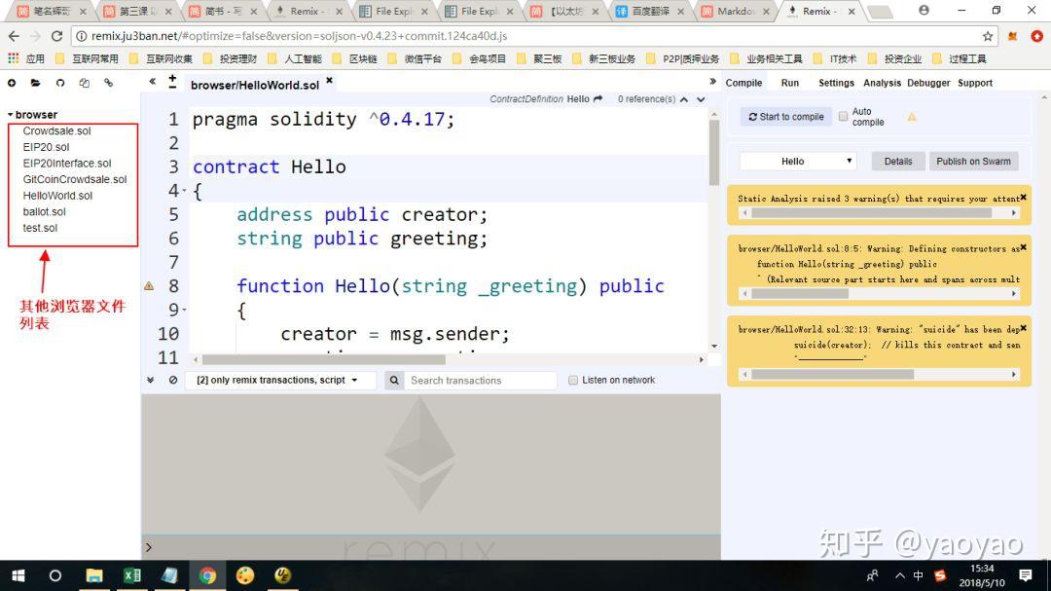Viewport: 1051px width, 591px height.
Task: Collapse the left file panel with double arrow
Action: point(153,82)
